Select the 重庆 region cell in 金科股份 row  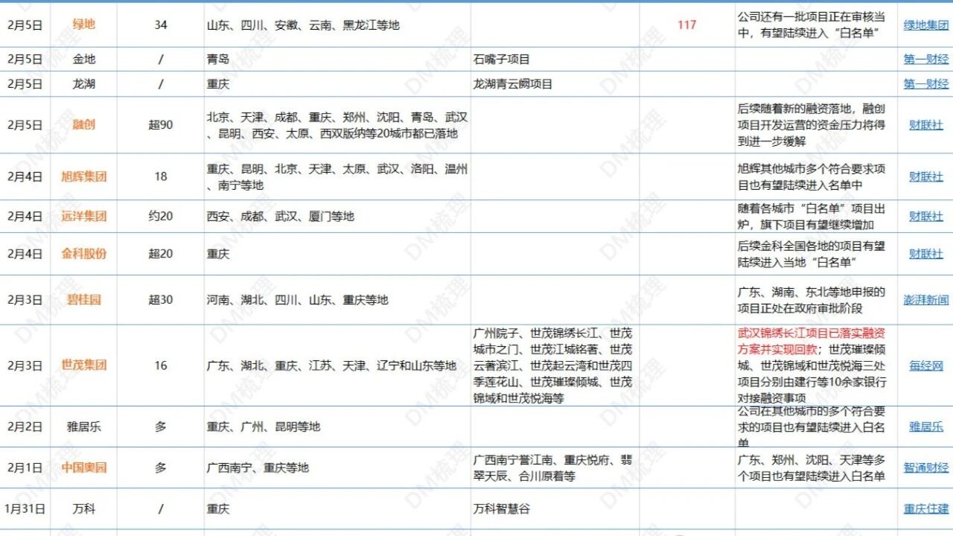coord(337,253)
